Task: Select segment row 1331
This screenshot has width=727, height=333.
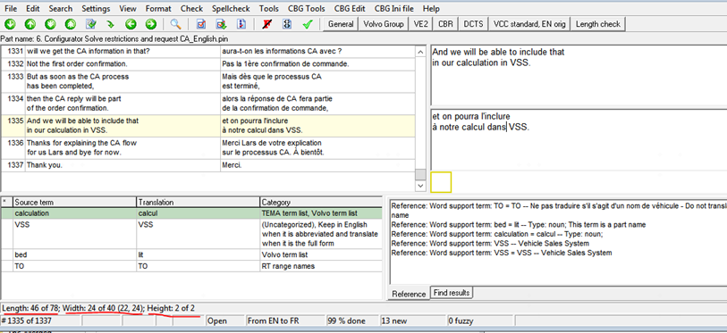Action: [x=207, y=51]
